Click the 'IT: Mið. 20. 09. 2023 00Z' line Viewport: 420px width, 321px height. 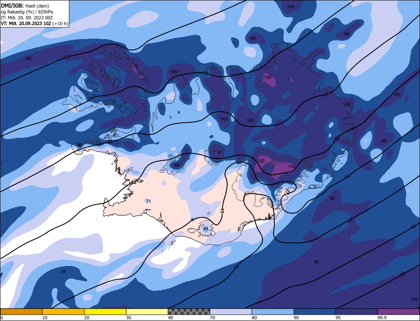27,18
